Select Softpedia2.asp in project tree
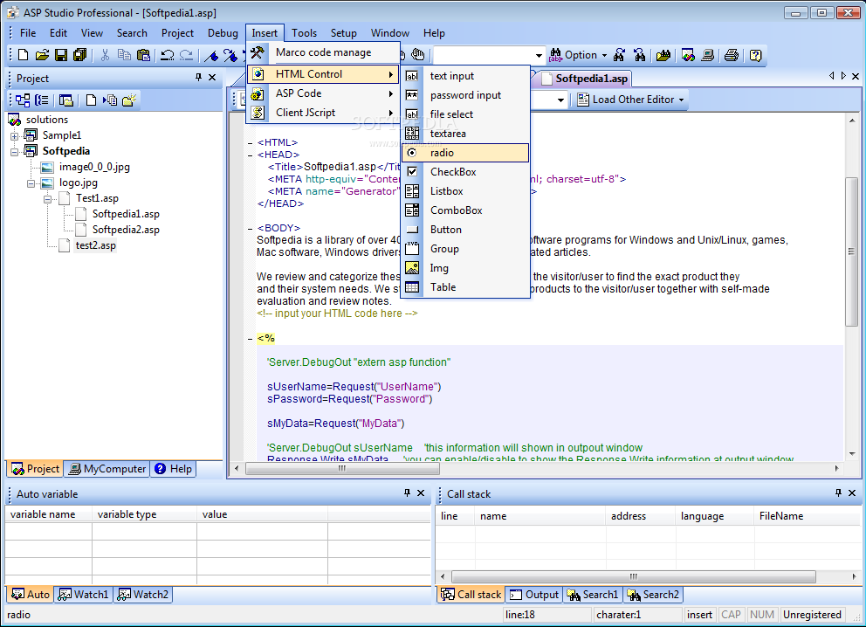866x627 pixels. (126, 230)
